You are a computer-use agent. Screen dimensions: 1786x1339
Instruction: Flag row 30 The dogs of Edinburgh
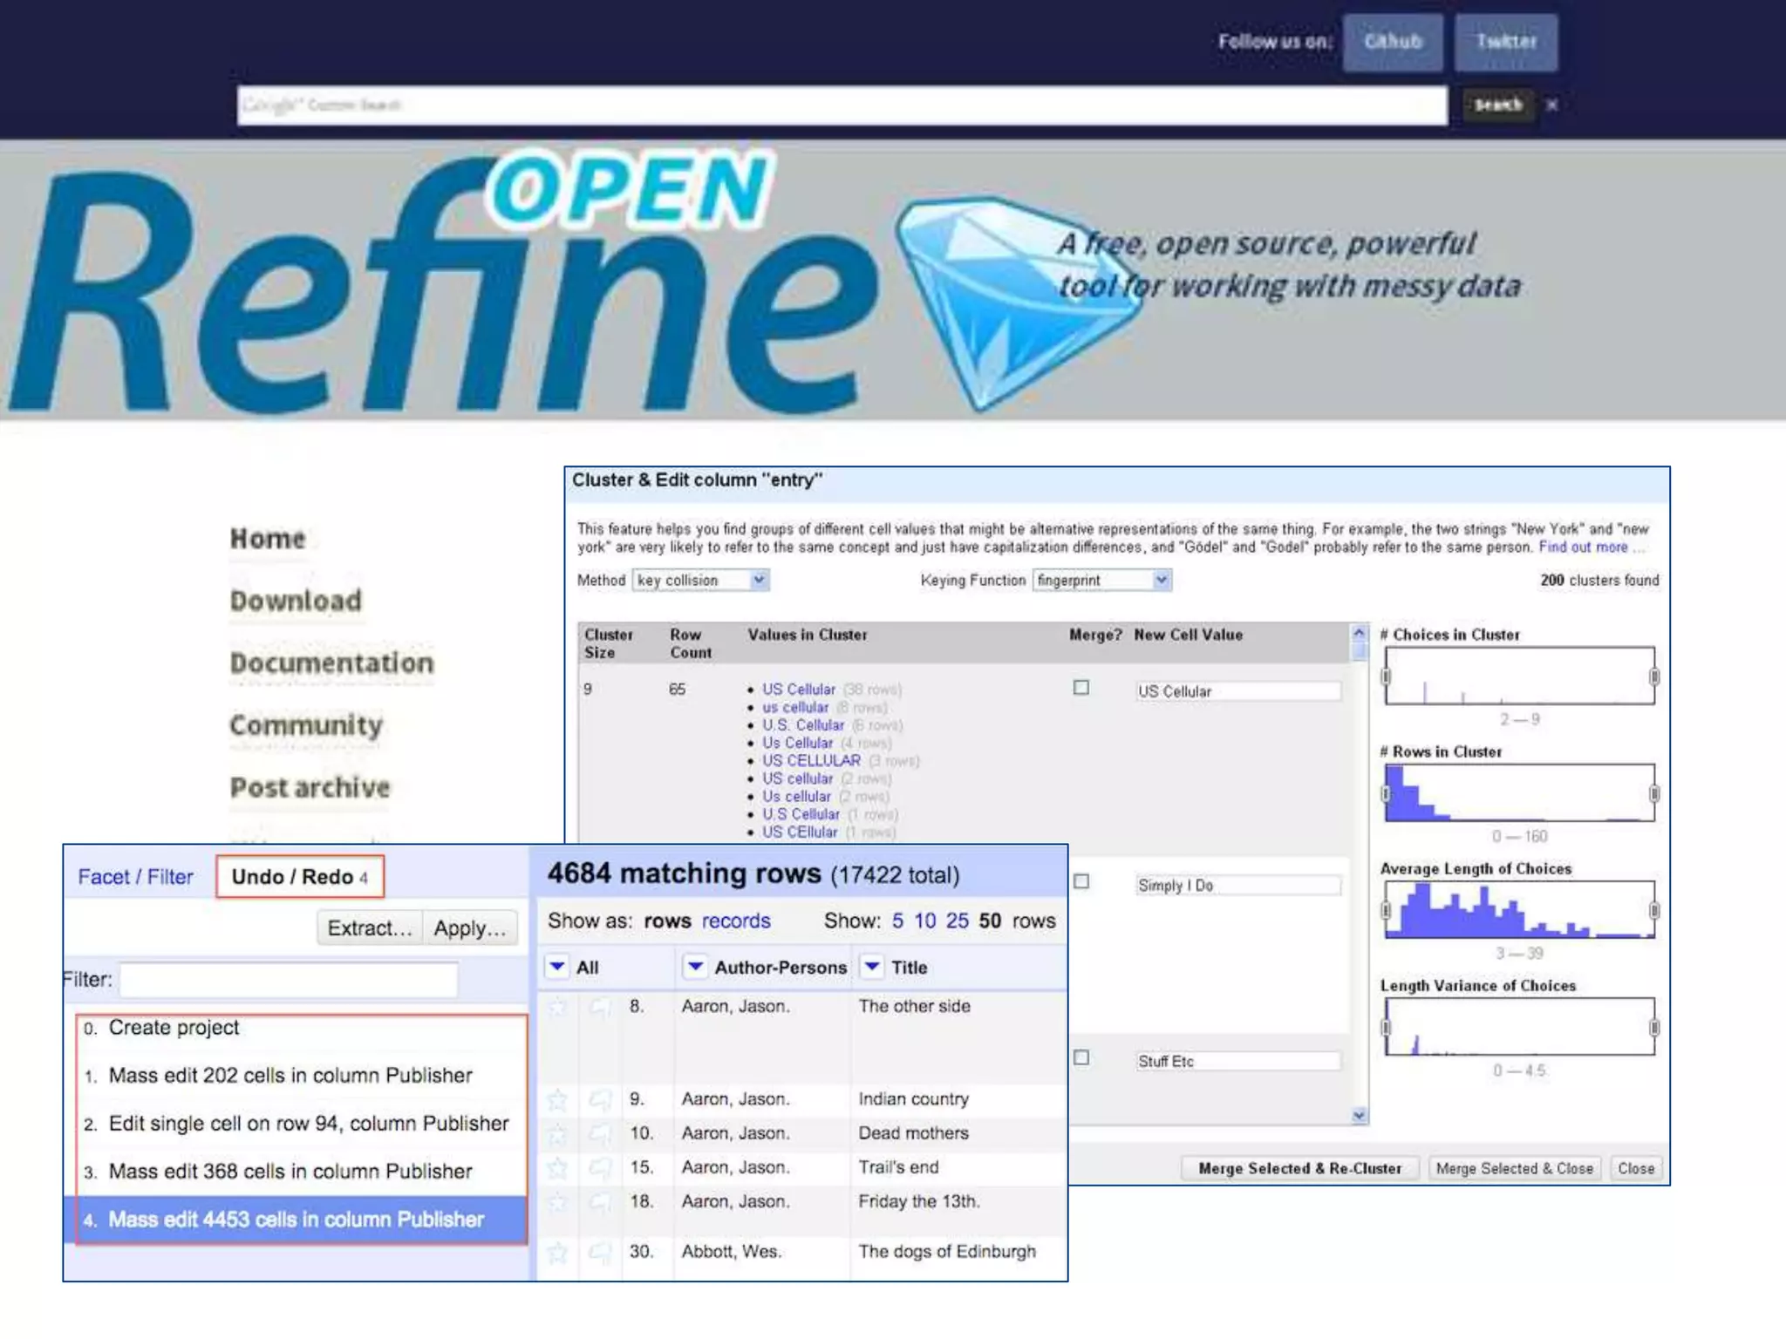[x=600, y=1253]
